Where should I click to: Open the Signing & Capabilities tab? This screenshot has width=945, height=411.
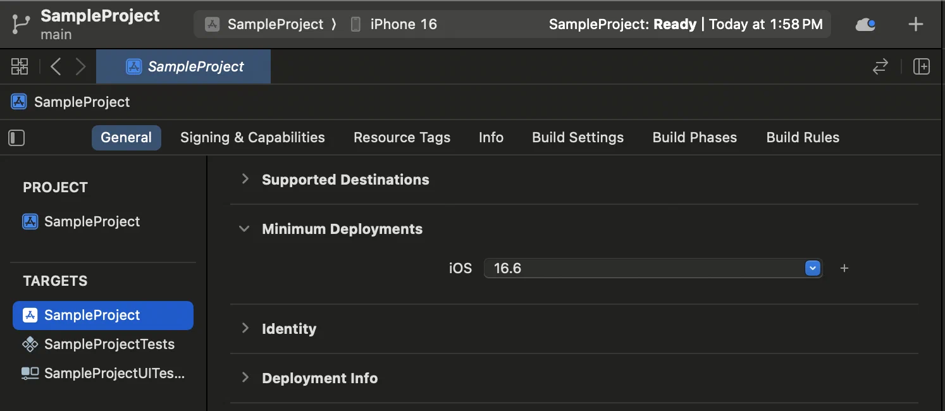(x=252, y=138)
